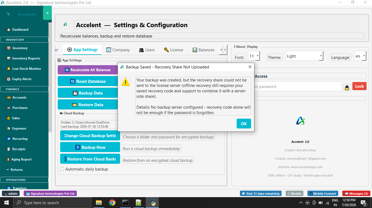
Task: Switch to the License tab
Action: pyautogui.click(x=173, y=50)
